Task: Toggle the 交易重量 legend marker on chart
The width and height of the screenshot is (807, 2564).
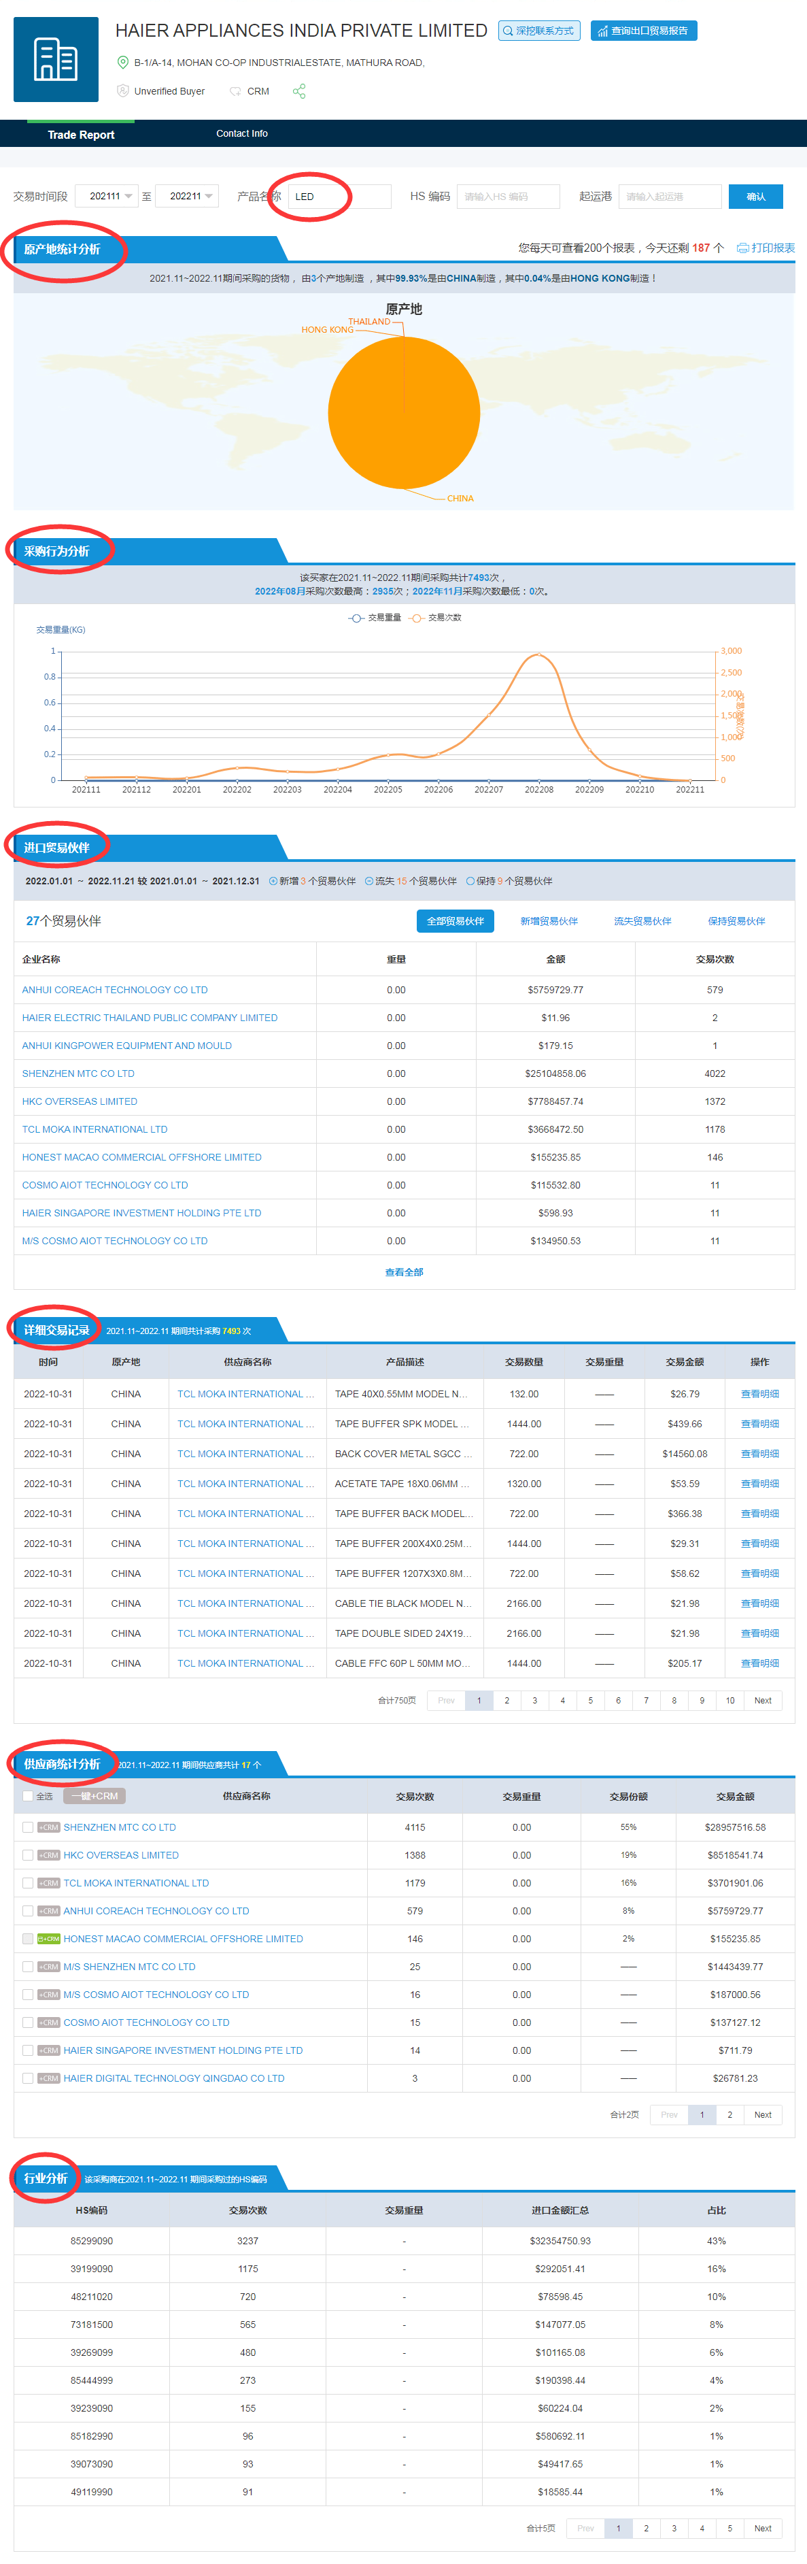Action: tap(356, 618)
